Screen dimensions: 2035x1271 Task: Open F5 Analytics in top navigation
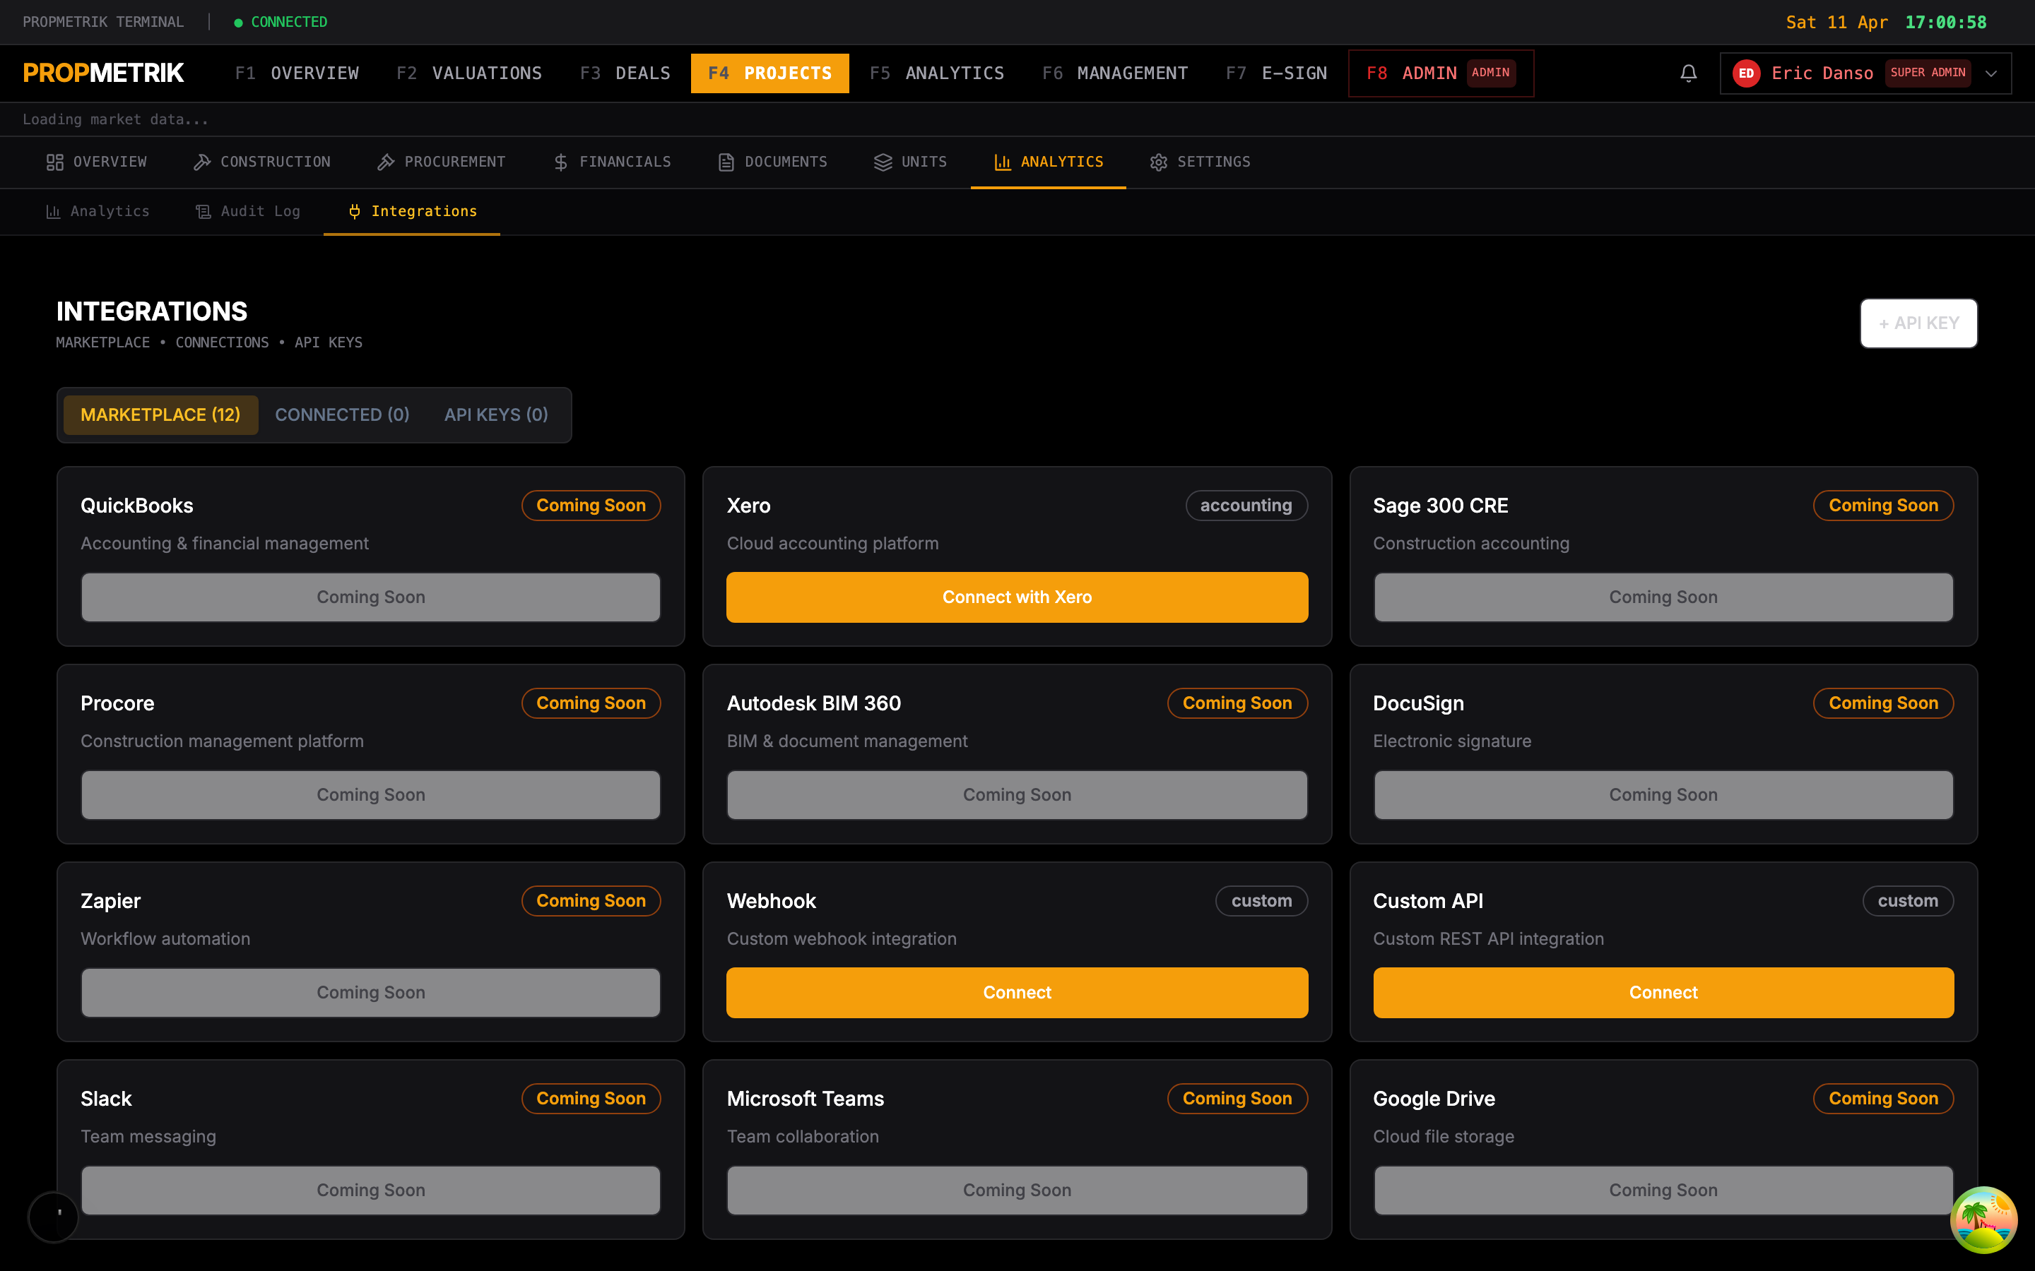click(x=937, y=73)
